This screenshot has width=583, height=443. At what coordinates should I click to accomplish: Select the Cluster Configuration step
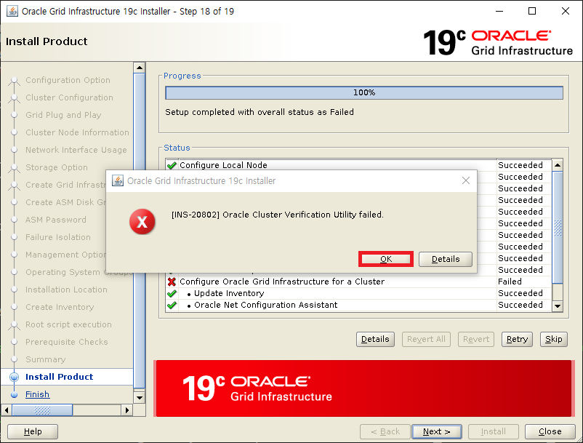point(69,97)
